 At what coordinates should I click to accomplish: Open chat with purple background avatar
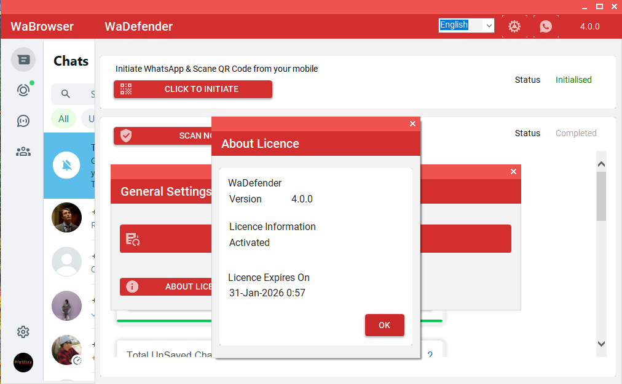pos(66,305)
